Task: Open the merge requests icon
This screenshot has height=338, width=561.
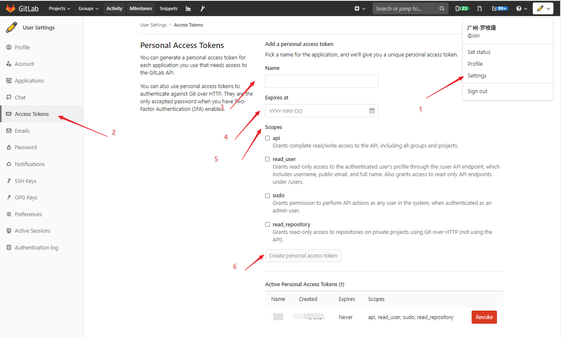Action: tap(480, 8)
